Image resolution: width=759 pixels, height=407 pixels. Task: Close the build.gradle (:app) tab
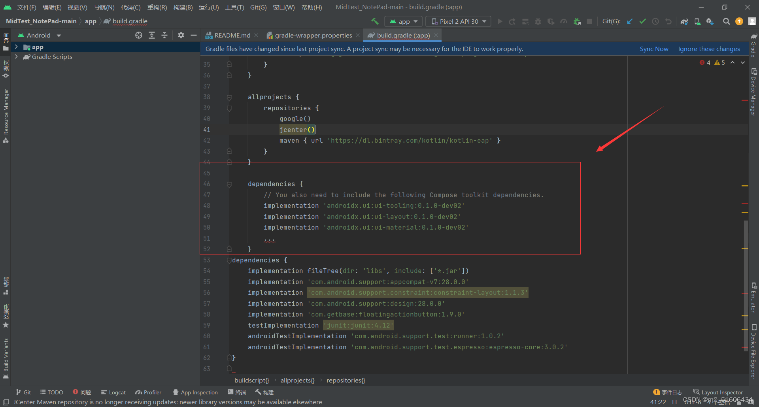click(436, 35)
